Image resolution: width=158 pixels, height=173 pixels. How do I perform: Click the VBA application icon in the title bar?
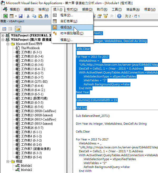click(x=3, y=3)
